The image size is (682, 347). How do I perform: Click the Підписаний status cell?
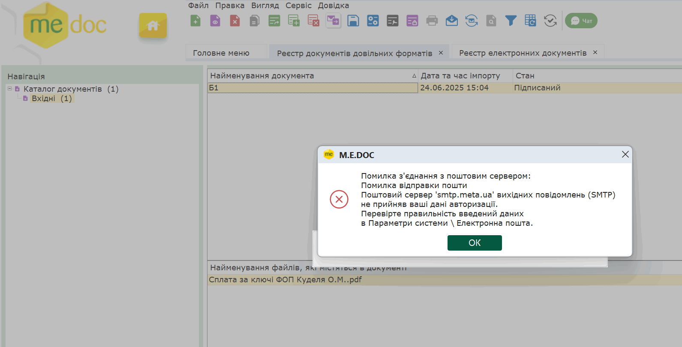597,88
